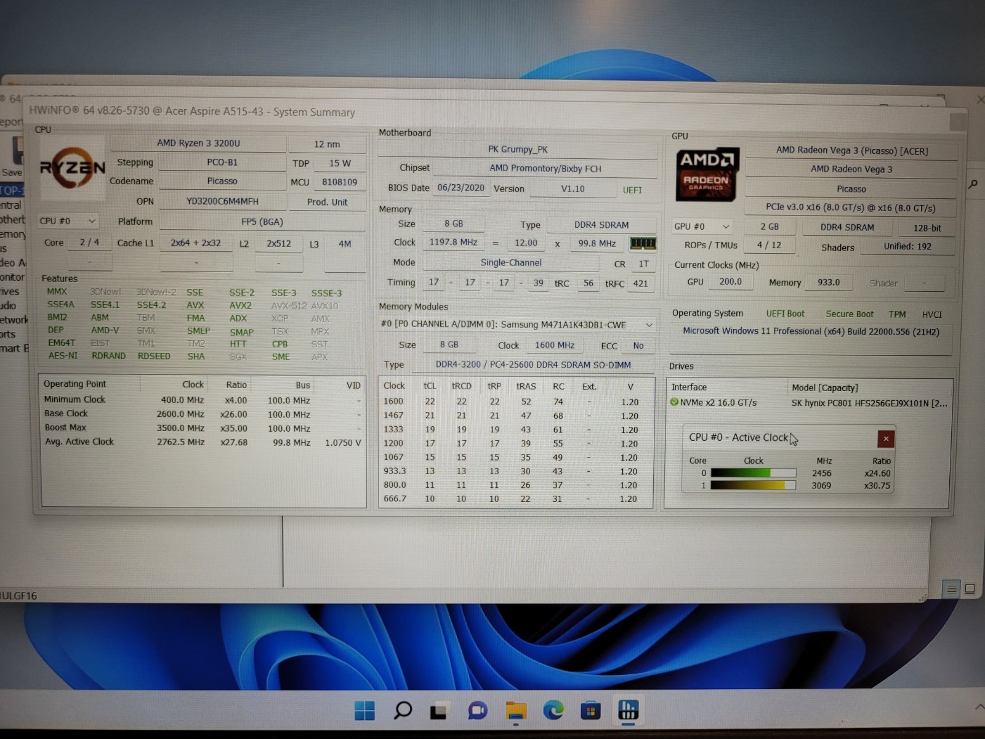Image resolution: width=985 pixels, height=739 pixels.
Task: Click the UEFI Boot indicator
Action: (785, 313)
